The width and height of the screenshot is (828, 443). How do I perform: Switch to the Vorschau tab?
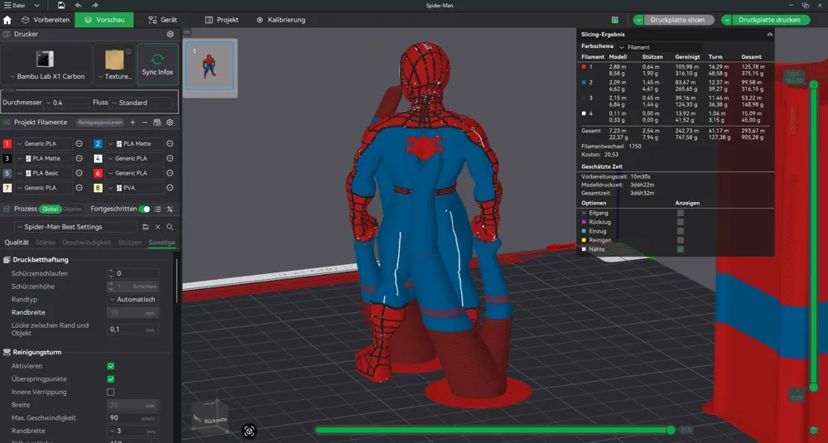tap(104, 20)
